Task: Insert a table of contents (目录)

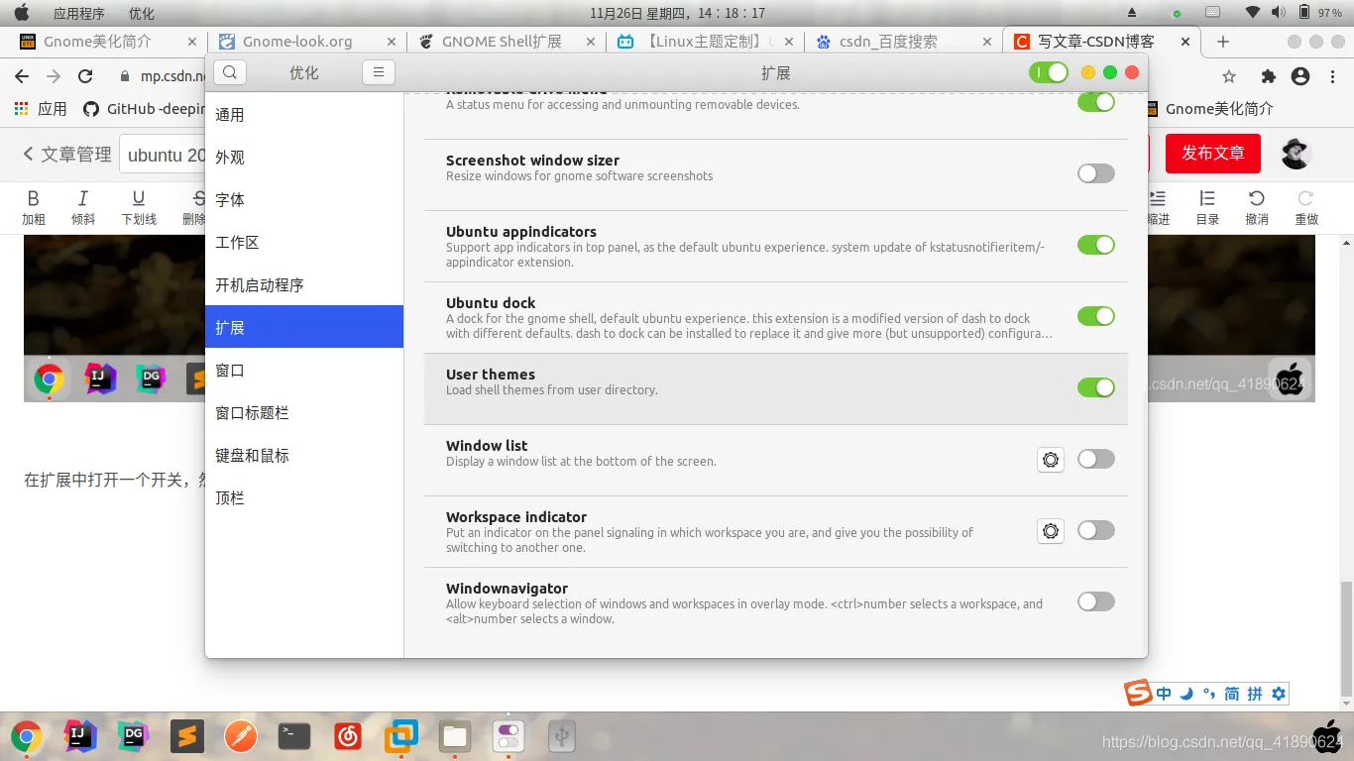Action: 1207,208
